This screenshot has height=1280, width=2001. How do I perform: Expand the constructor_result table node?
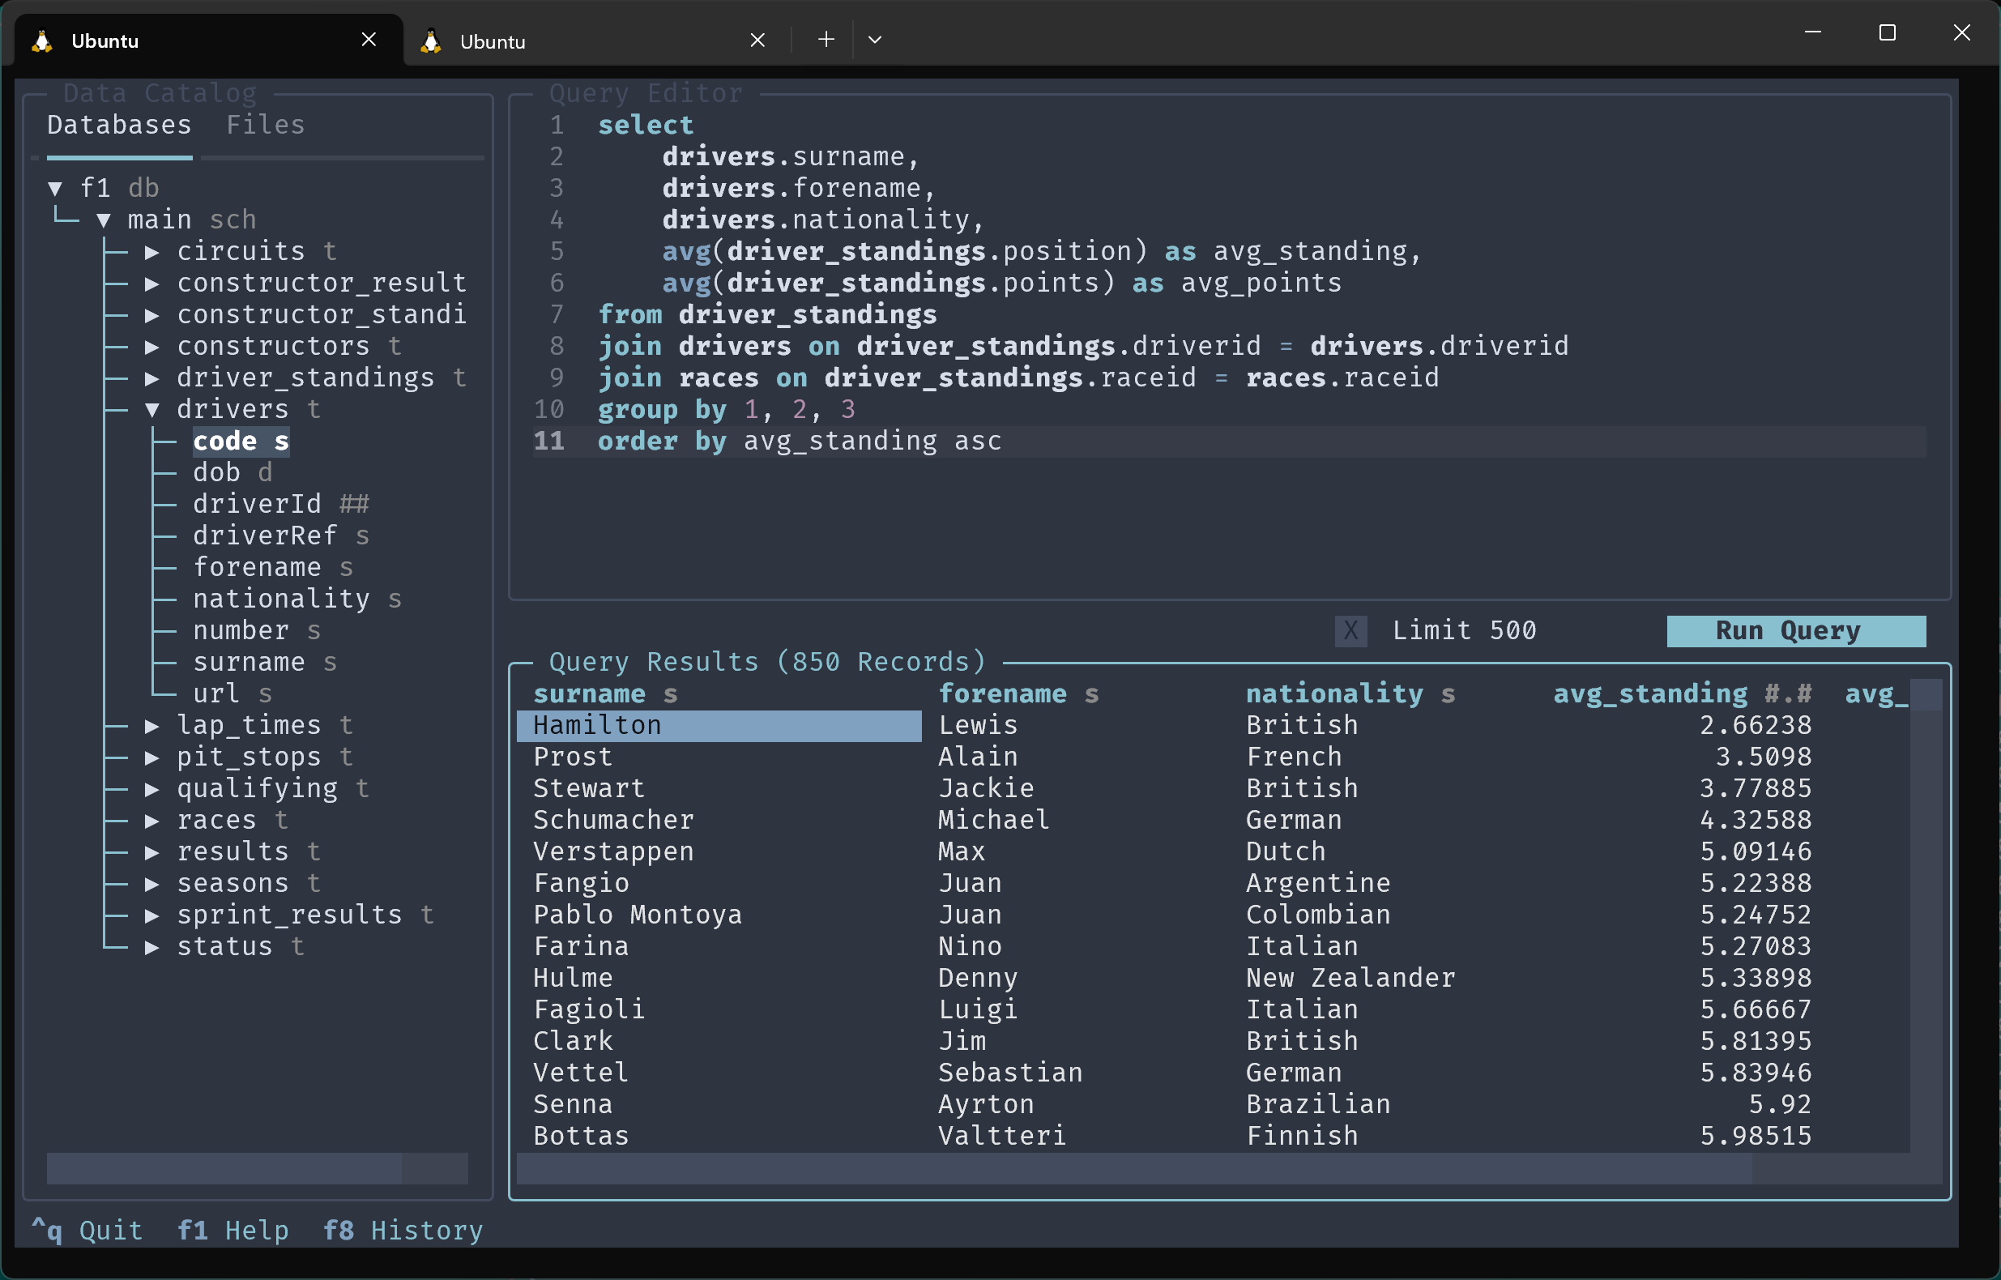coord(156,283)
